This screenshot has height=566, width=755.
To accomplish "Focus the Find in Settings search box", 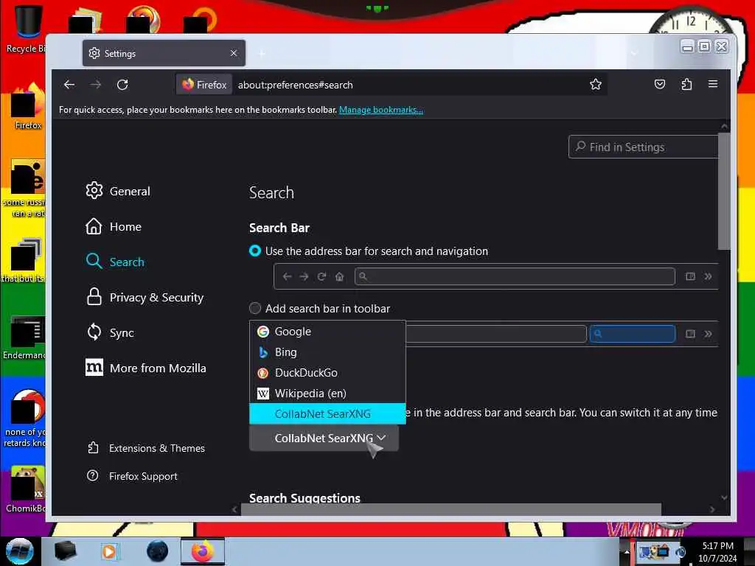I will pos(643,147).
